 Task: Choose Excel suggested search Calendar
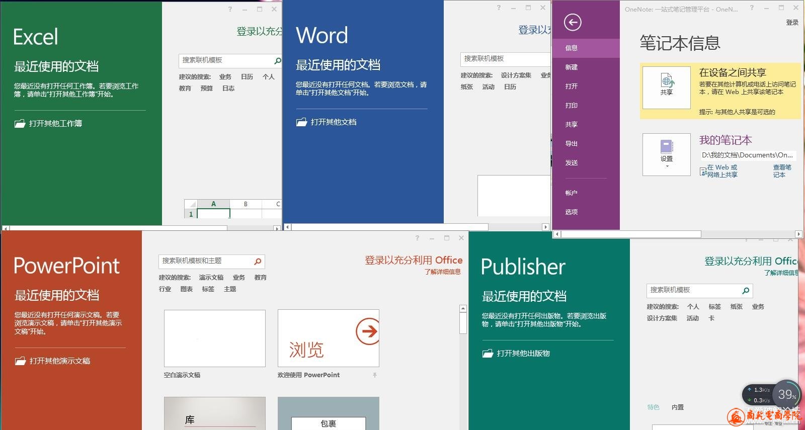point(247,77)
